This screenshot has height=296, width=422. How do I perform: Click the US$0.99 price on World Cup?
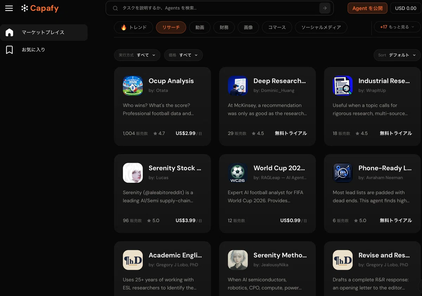click(x=290, y=220)
